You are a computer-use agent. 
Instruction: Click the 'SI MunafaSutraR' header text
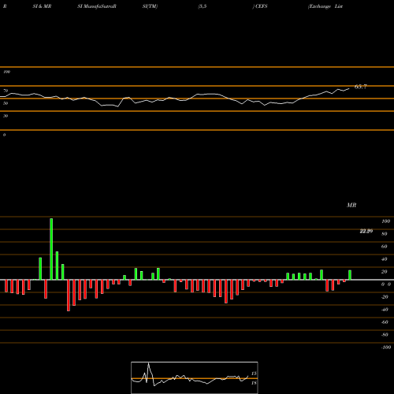click(97, 6)
